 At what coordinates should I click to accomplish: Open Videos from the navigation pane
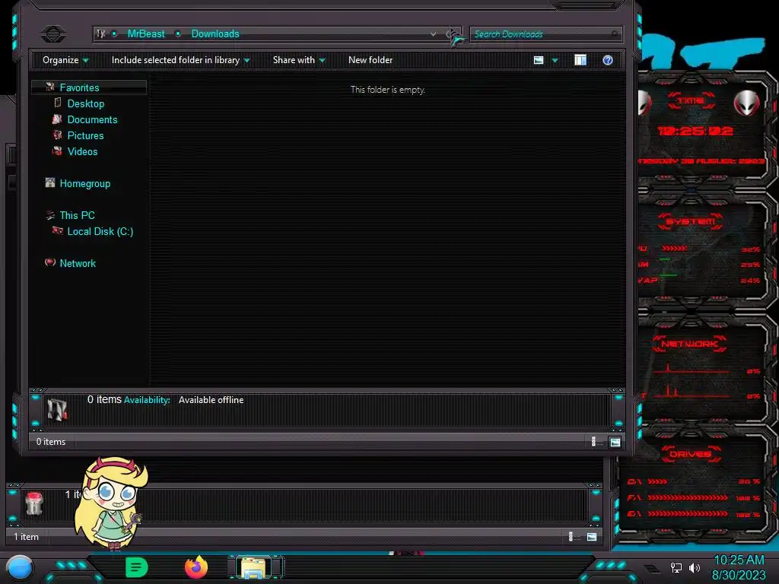(x=82, y=151)
